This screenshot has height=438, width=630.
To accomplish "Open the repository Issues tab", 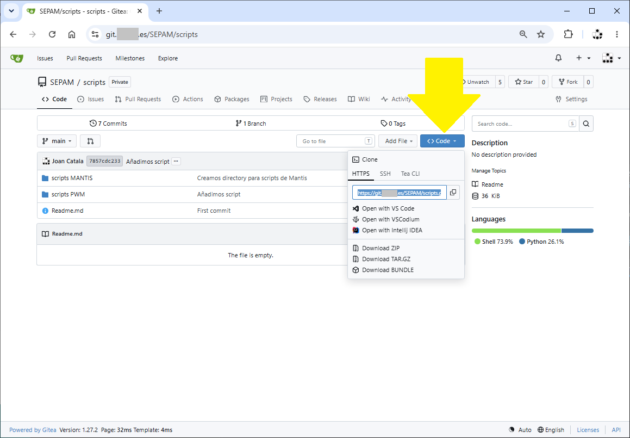I will pyautogui.click(x=90, y=100).
